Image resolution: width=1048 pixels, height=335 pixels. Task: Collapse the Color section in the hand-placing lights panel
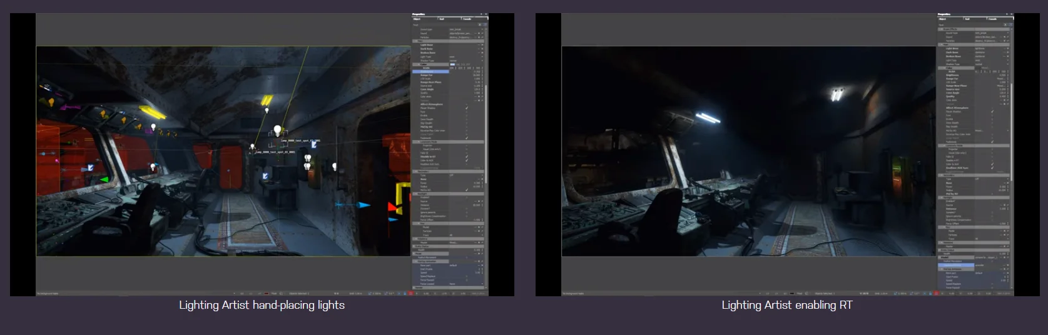419,64
